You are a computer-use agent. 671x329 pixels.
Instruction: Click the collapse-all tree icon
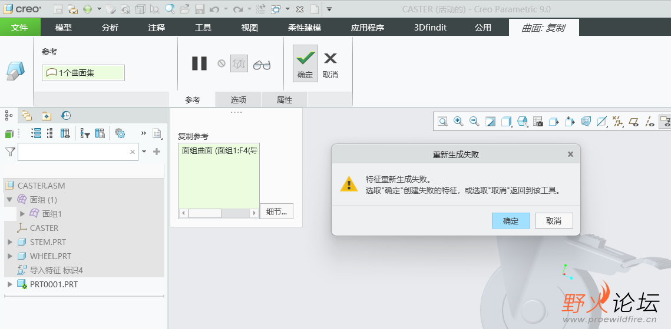(x=50, y=133)
